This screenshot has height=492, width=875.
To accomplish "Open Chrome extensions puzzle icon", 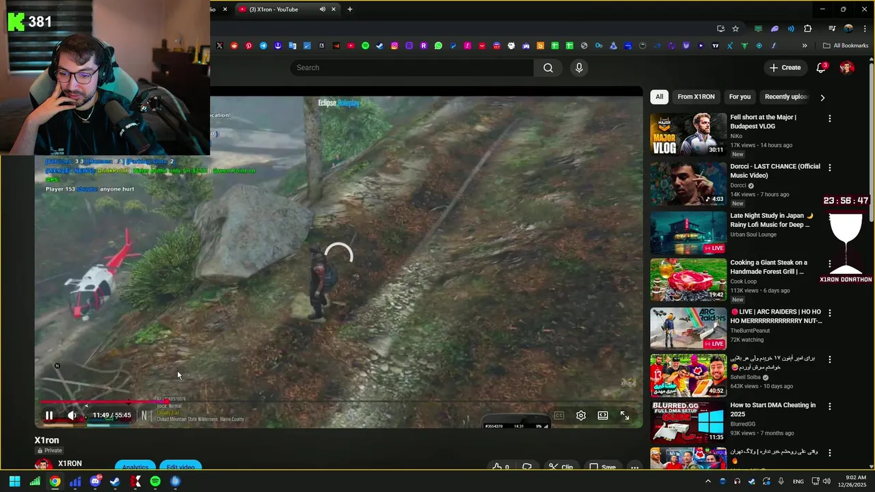I will coord(808,29).
